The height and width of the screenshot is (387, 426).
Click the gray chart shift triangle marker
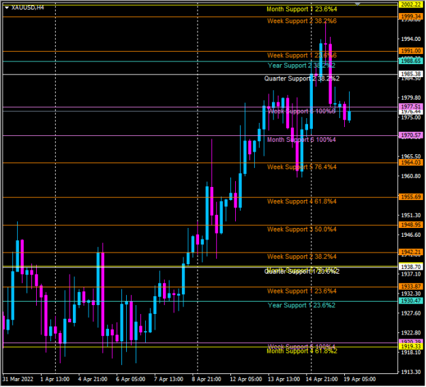[x=358, y=4]
